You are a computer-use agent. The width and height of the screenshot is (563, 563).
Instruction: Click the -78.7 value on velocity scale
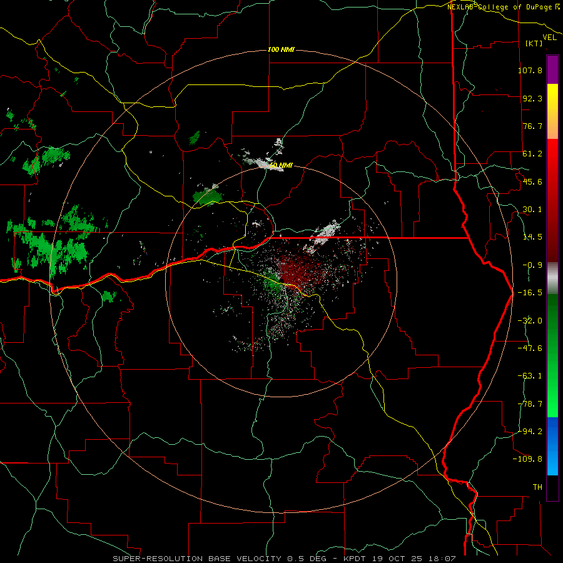point(530,404)
